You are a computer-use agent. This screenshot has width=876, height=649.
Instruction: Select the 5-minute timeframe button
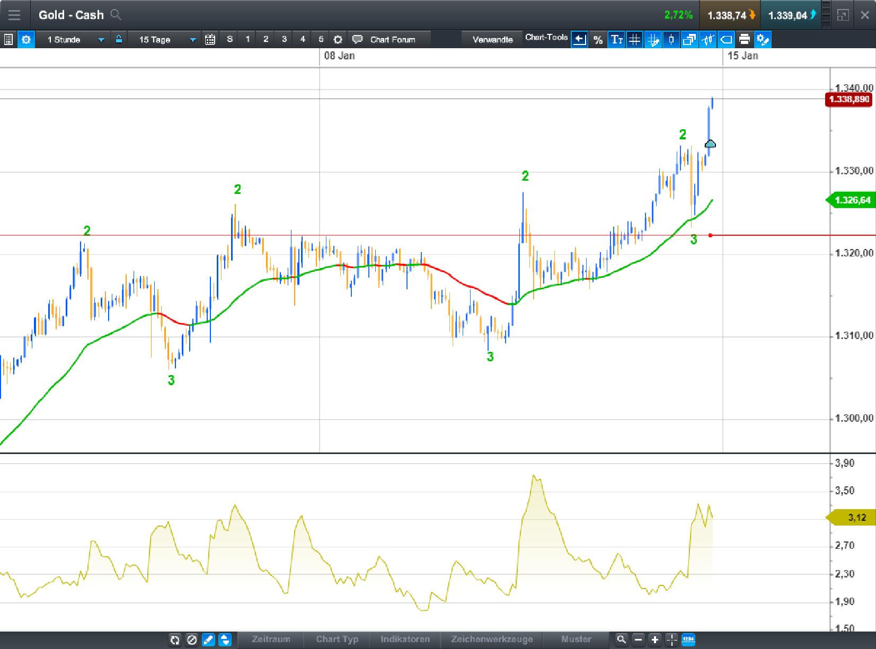click(x=320, y=39)
